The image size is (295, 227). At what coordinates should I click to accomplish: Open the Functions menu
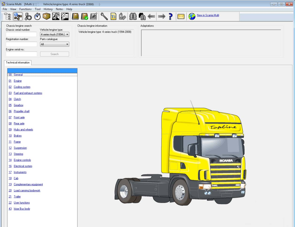(x=25, y=9)
